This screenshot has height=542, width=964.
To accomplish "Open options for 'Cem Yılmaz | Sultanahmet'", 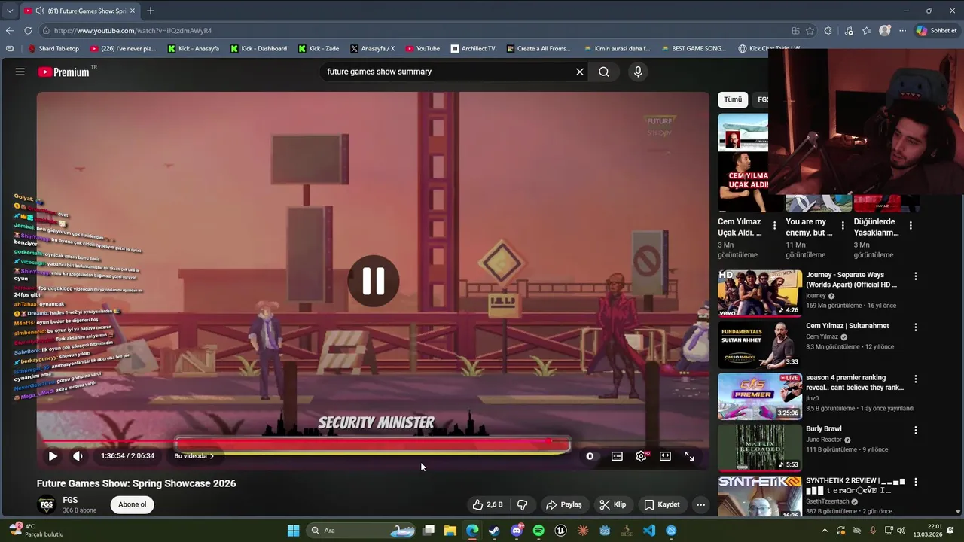I will pyautogui.click(x=916, y=327).
